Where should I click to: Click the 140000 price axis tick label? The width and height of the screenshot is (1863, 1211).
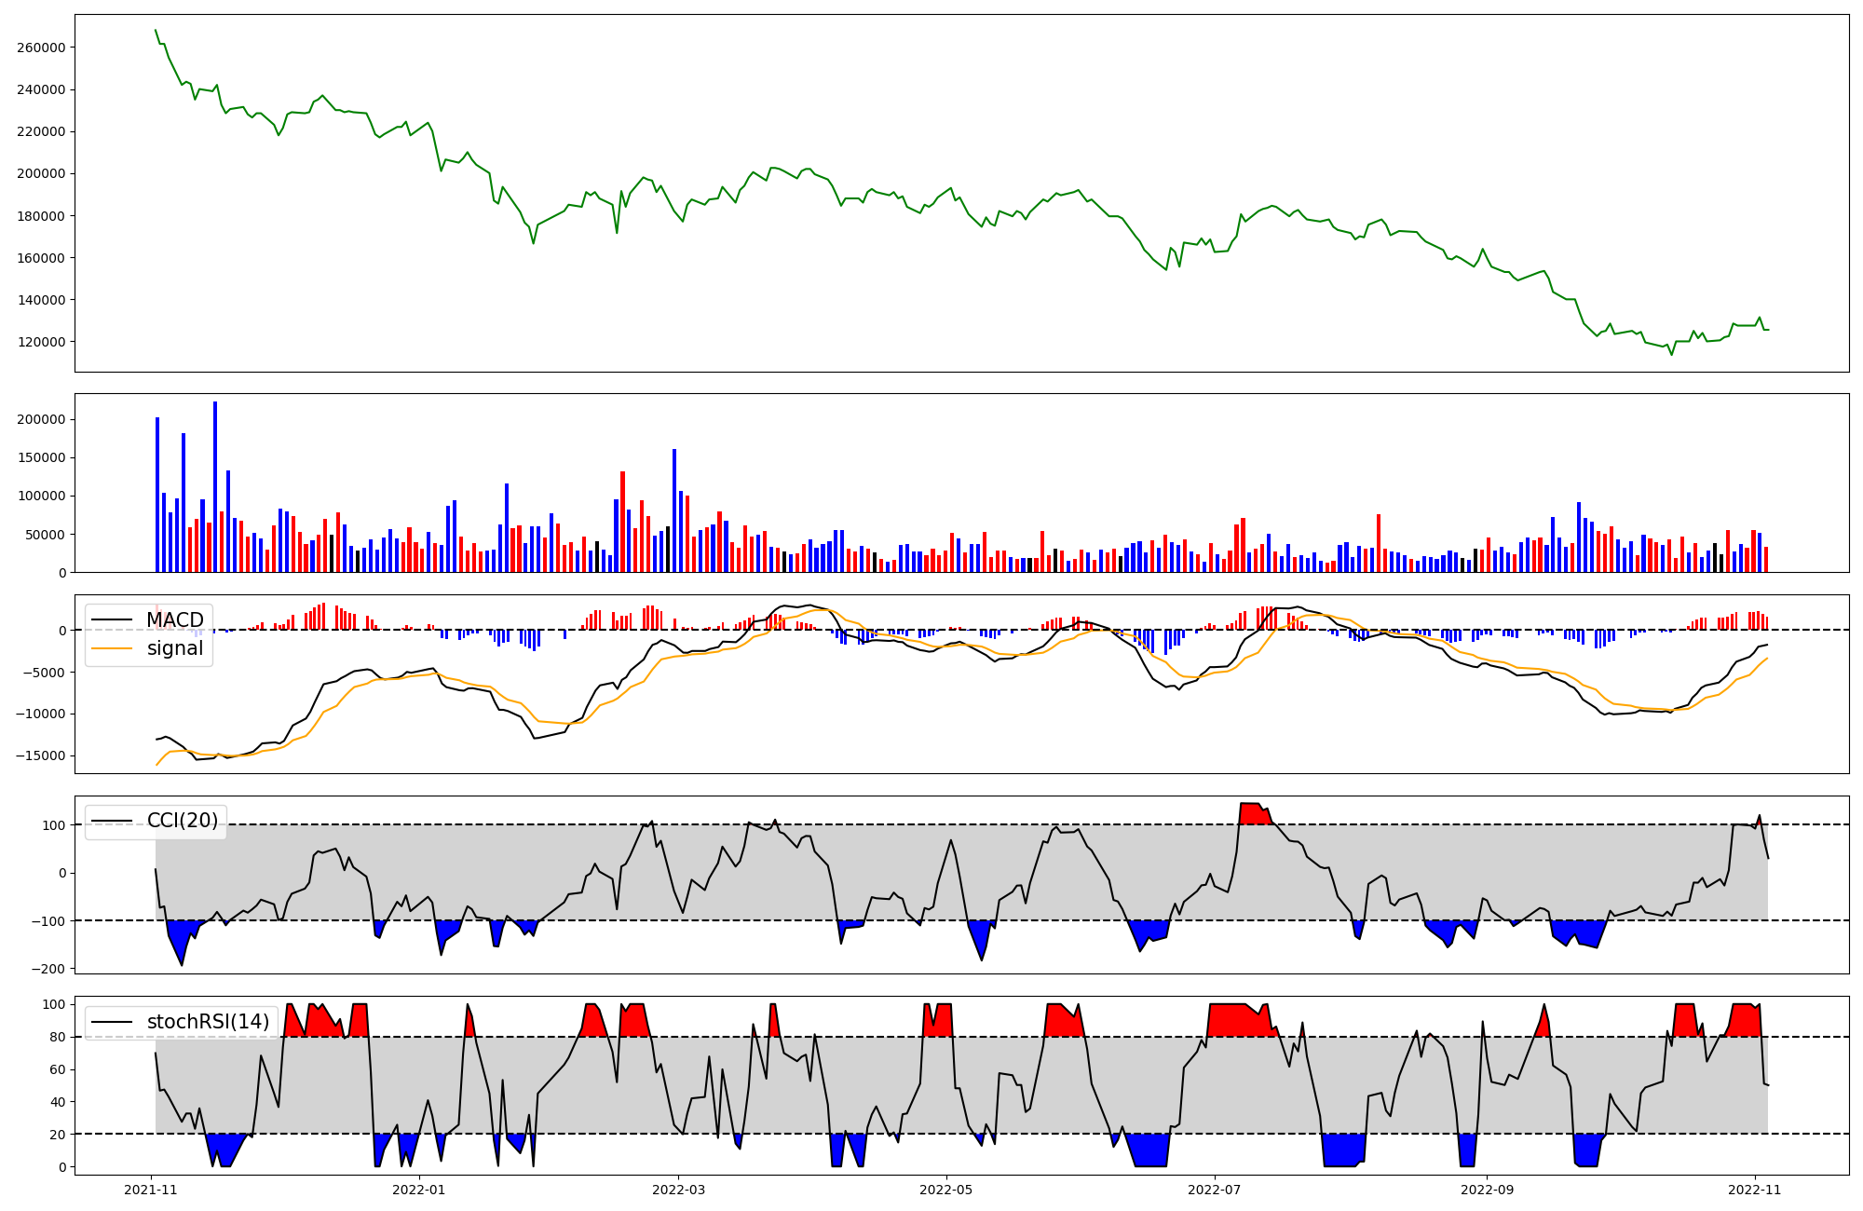pyautogui.click(x=41, y=300)
